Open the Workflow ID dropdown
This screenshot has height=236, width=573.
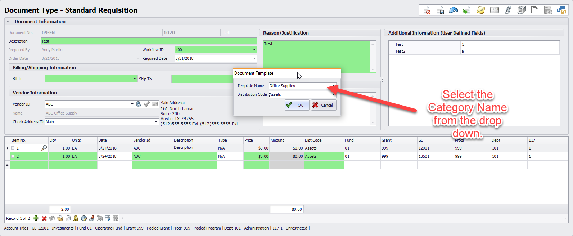(x=254, y=50)
